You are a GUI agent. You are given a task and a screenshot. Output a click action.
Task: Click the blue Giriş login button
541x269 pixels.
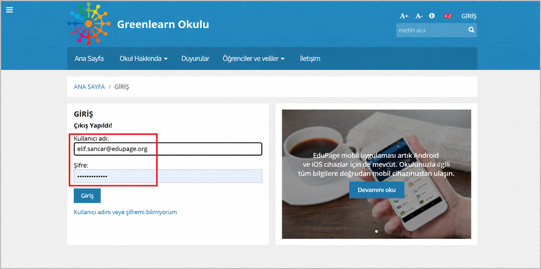click(x=87, y=195)
